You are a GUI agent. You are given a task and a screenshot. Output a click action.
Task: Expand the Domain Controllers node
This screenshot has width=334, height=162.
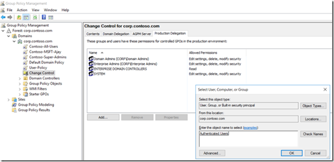[20, 79]
